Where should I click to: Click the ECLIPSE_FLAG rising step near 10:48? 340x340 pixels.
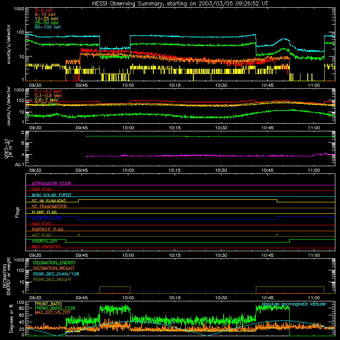(278, 218)
